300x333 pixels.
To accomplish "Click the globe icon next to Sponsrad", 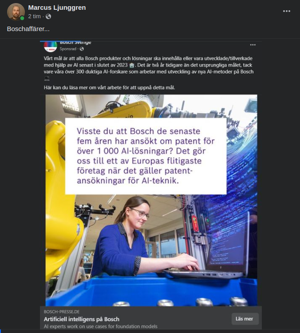I will 82,49.
